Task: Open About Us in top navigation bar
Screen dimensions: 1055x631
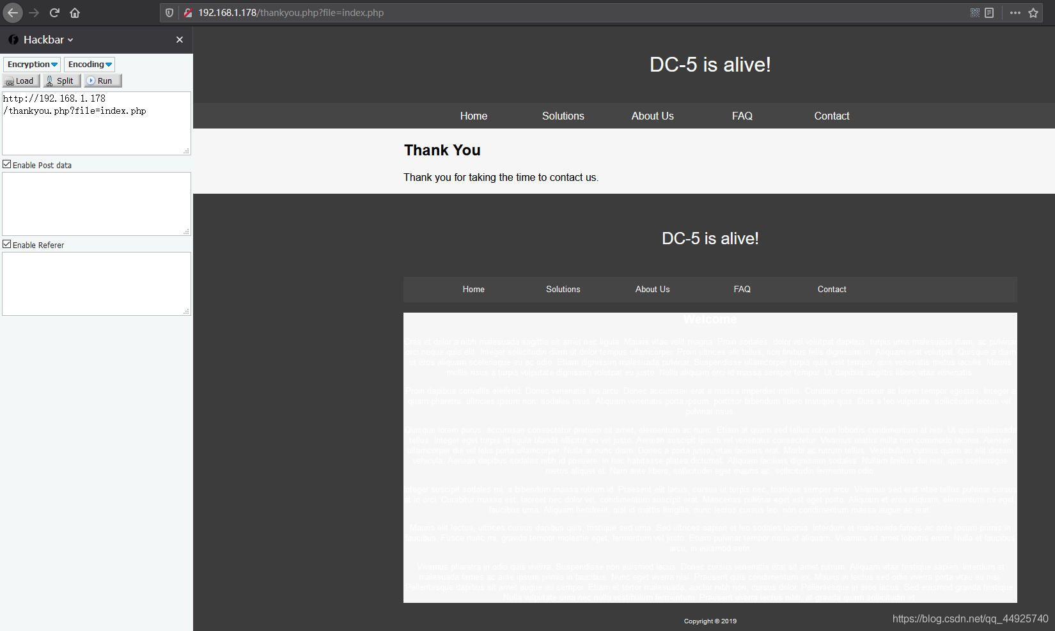Action: 653,116
